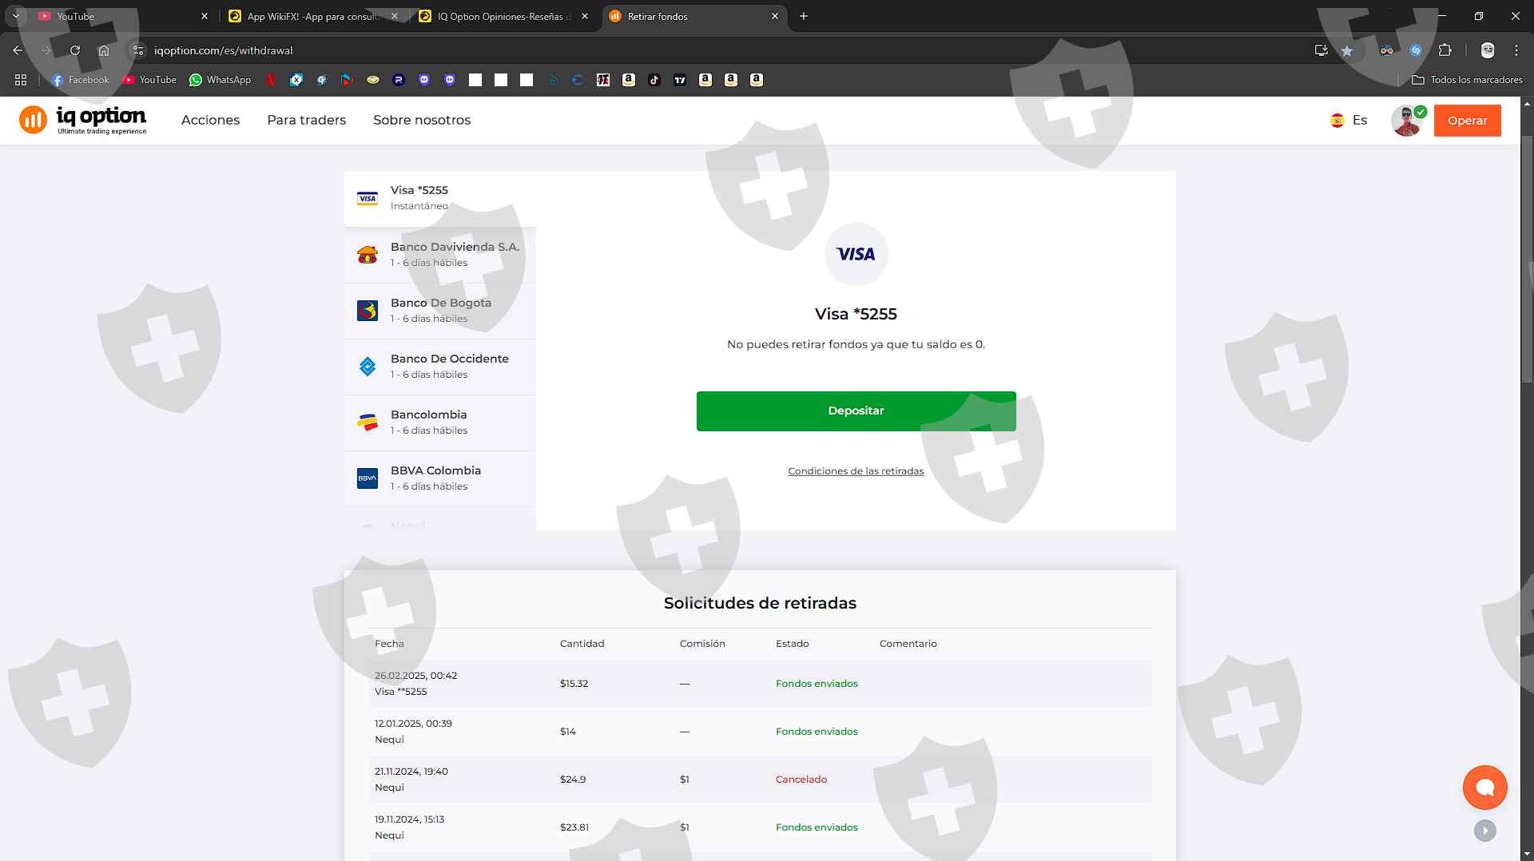The width and height of the screenshot is (1534, 861).
Task: Open the TradingView bookmark icon
Action: pyautogui.click(x=680, y=80)
